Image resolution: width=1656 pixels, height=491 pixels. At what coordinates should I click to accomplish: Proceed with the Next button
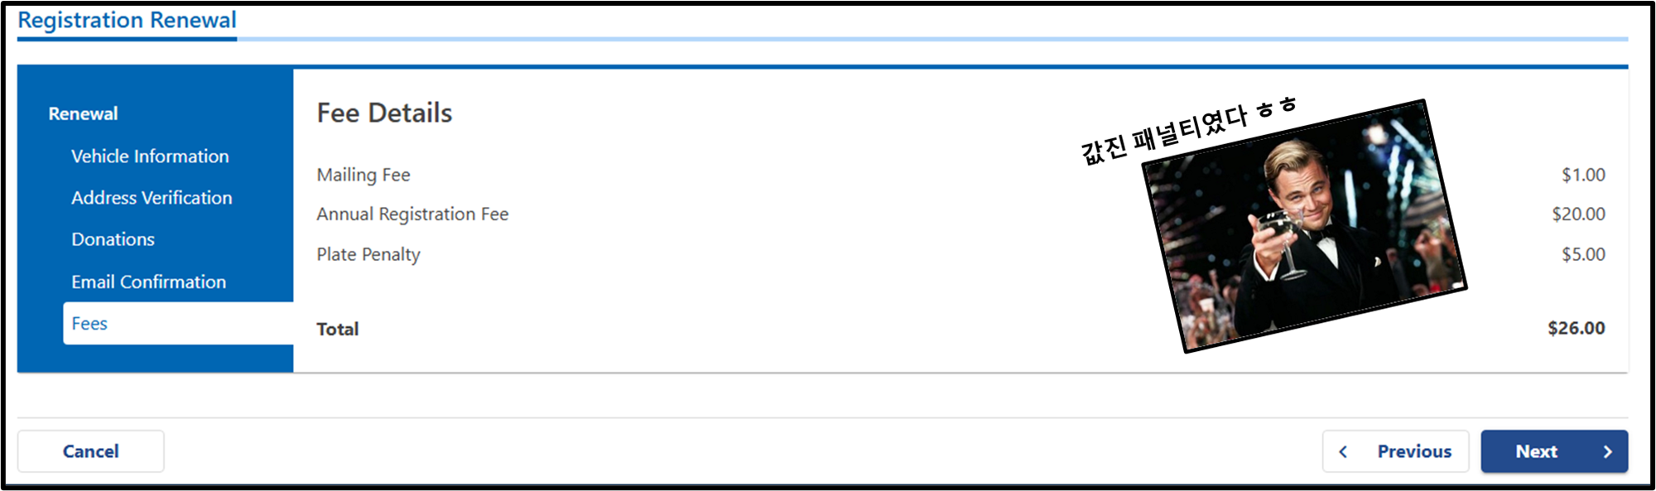pos(1554,451)
